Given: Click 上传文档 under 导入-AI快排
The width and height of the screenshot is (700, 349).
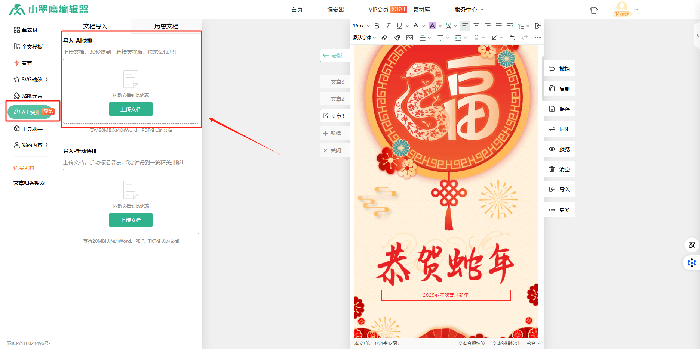Looking at the screenshot, I should click(131, 109).
